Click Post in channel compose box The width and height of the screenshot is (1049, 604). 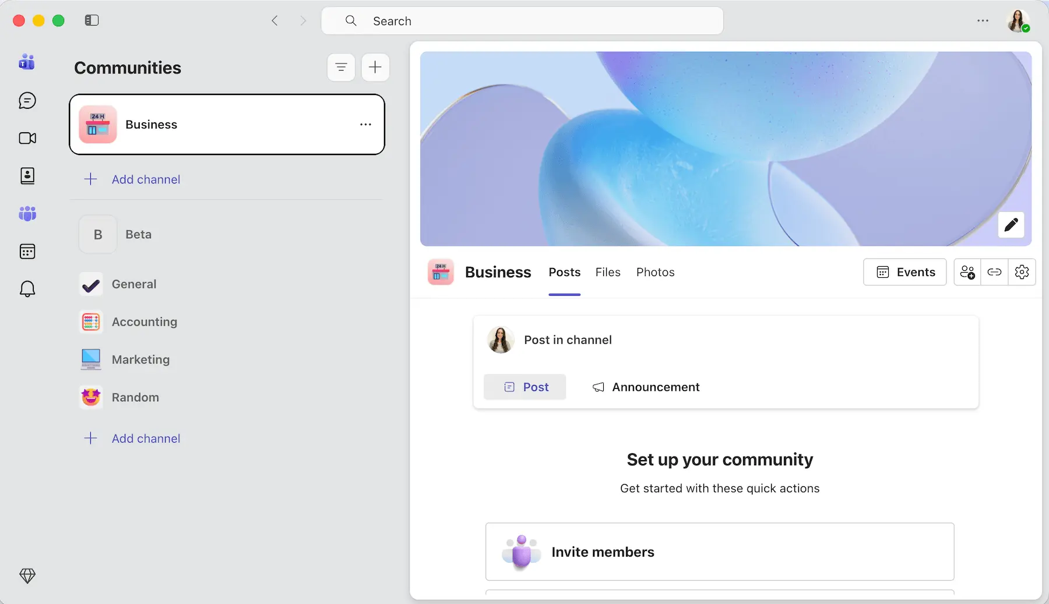click(726, 340)
